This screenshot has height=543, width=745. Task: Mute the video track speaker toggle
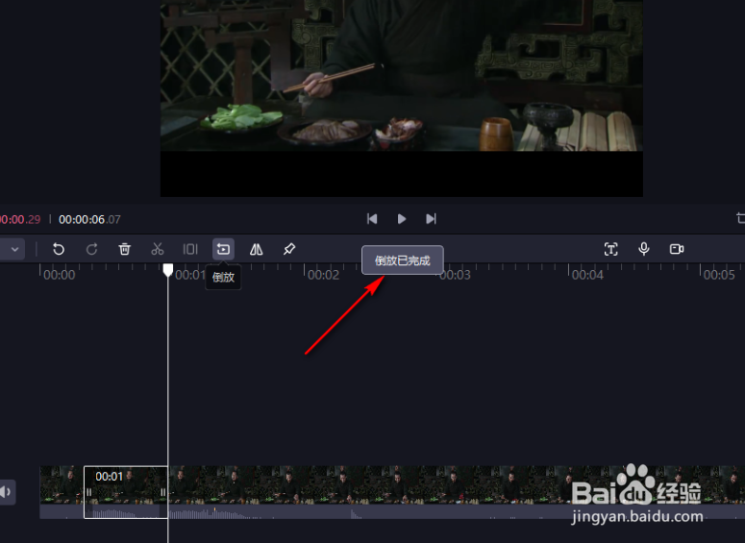(7, 492)
